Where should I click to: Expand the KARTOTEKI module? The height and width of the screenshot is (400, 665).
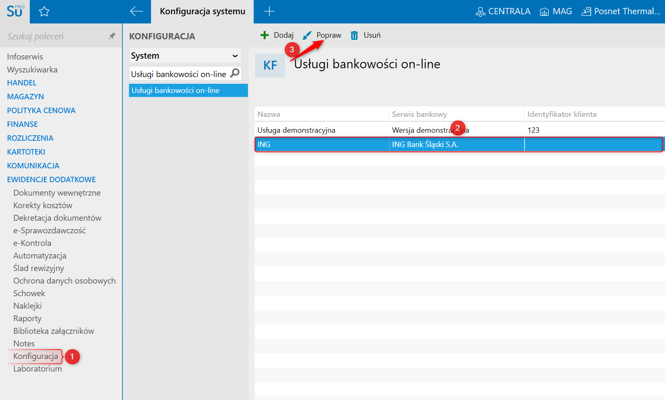26,152
